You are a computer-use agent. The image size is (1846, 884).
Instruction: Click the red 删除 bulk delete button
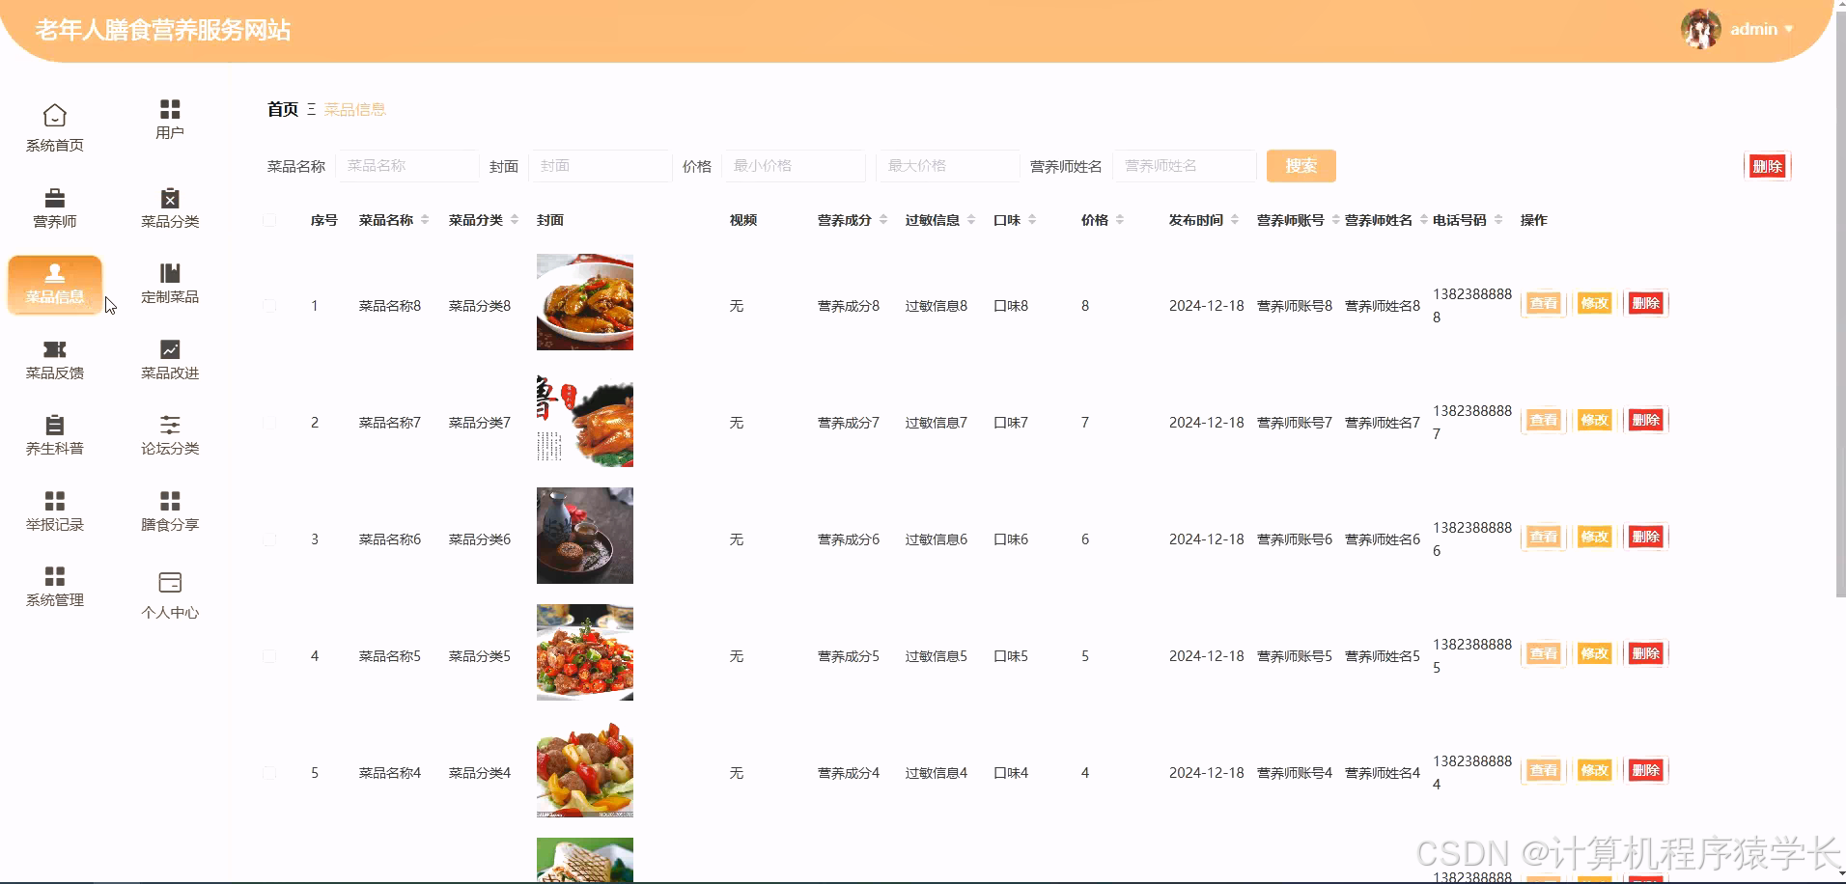click(1768, 165)
